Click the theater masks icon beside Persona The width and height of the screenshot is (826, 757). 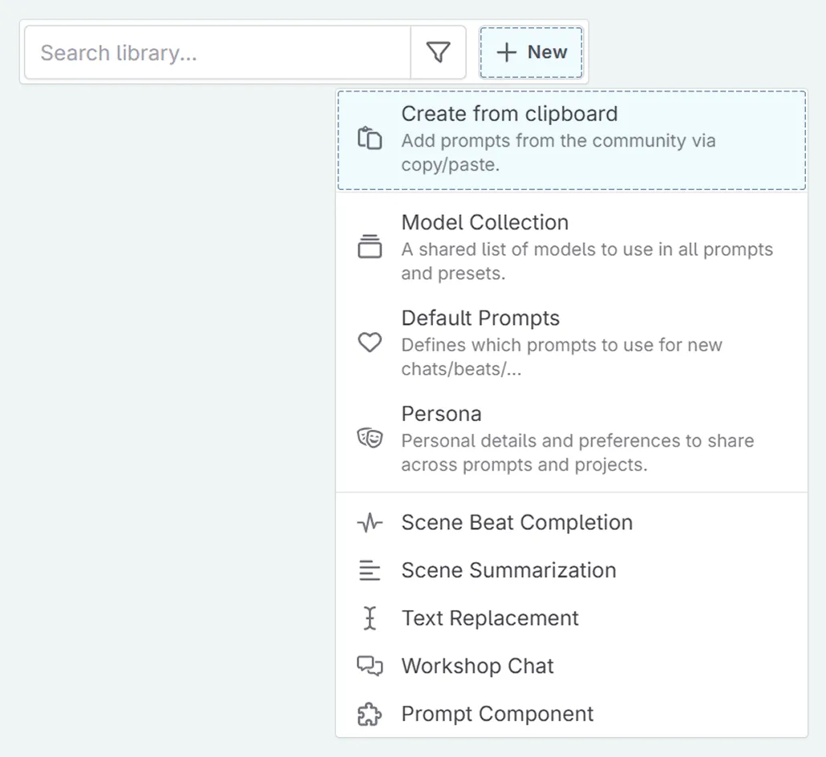point(370,438)
